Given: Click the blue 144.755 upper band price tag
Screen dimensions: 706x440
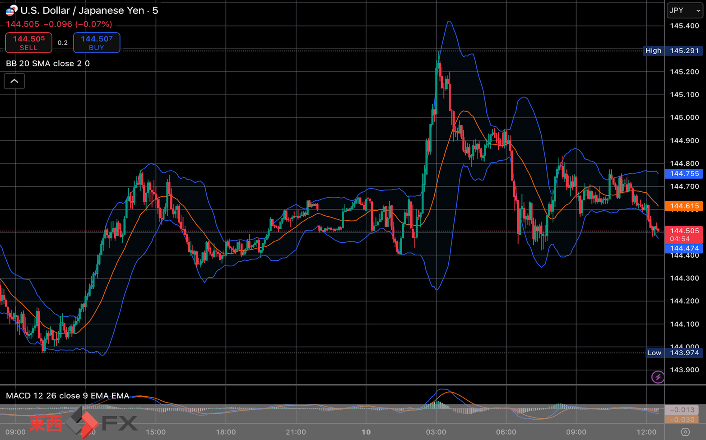Looking at the screenshot, I should coord(684,174).
